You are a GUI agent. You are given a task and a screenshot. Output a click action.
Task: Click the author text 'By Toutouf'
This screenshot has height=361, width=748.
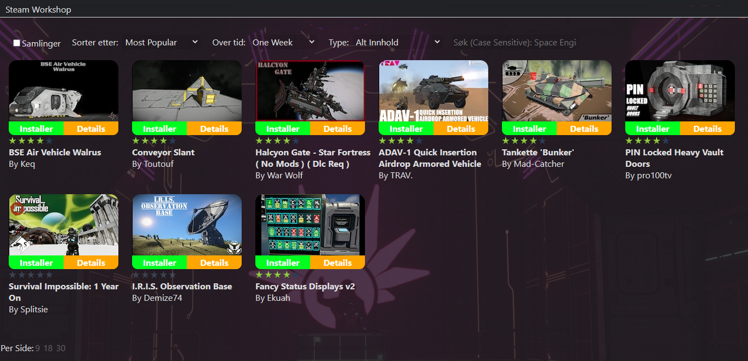[x=153, y=164]
